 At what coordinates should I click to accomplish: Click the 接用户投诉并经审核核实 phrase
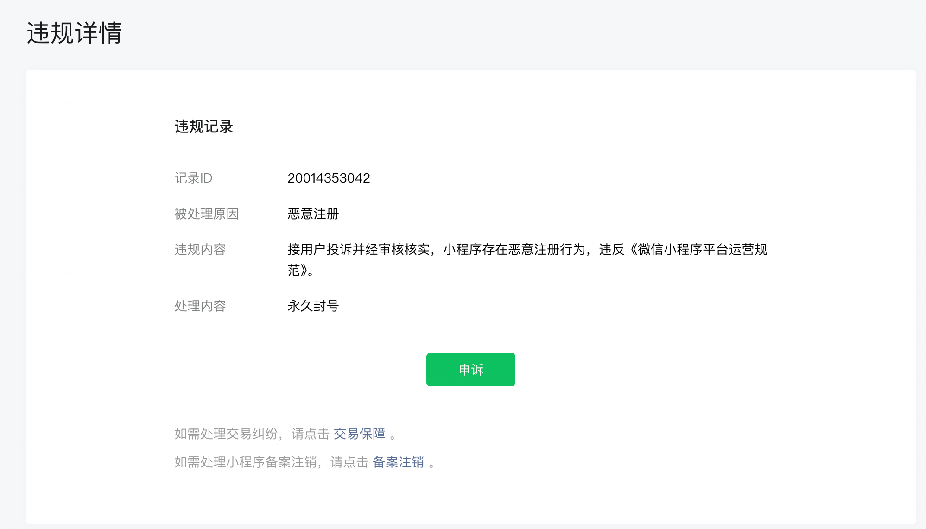pos(359,250)
